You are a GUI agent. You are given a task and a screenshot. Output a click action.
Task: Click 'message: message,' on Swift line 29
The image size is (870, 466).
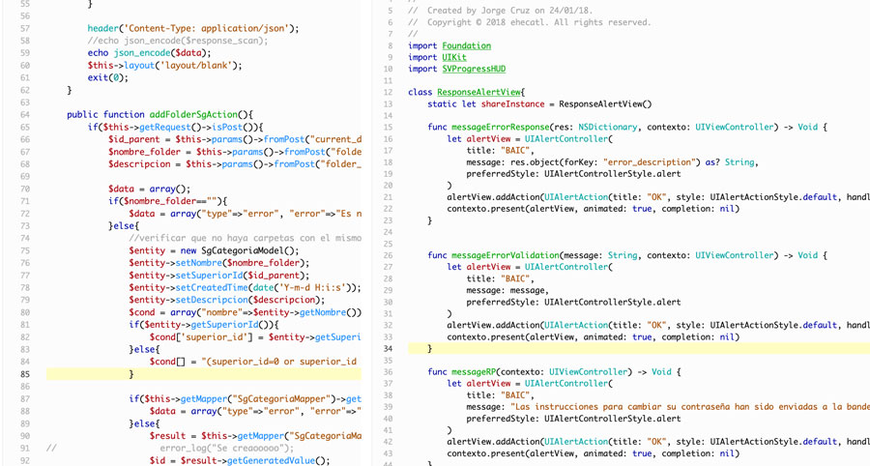point(507,291)
